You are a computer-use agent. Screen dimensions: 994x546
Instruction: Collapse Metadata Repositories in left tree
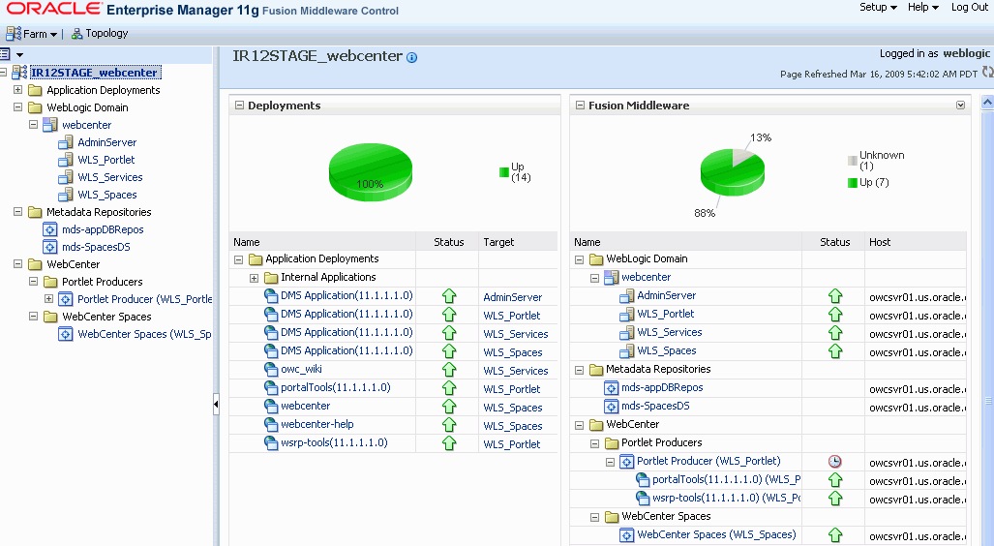[17, 212]
